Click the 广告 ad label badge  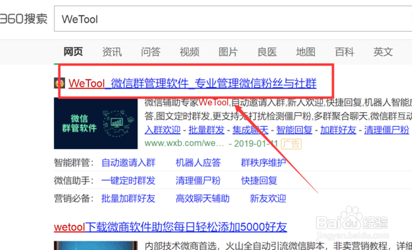pyautogui.click(x=291, y=144)
